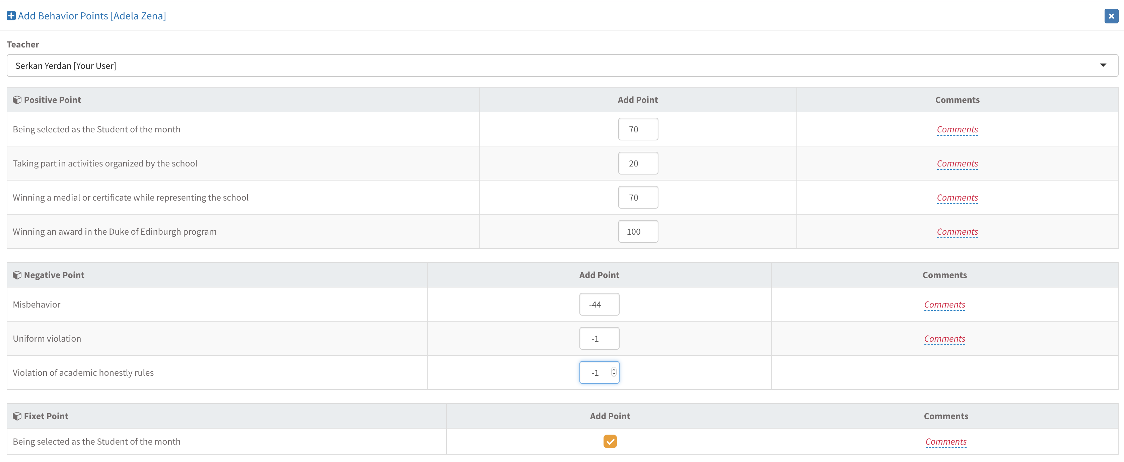Viewport: 1124px width, 462px height.
Task: Uncheck the Fixet Point Student of month checkbox
Action: coord(610,442)
